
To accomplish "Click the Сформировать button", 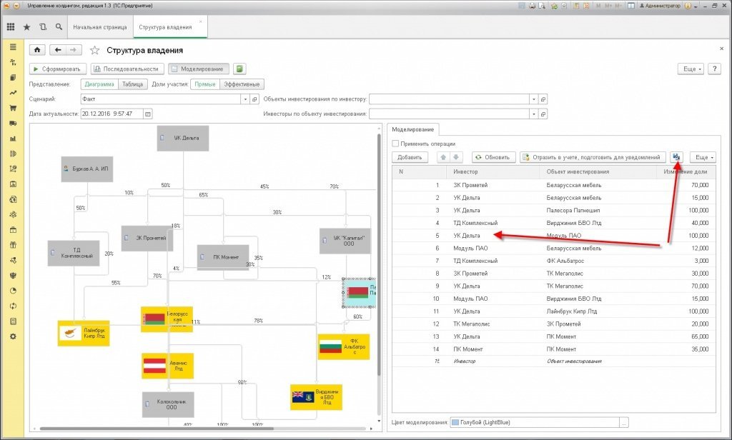I will [58, 69].
